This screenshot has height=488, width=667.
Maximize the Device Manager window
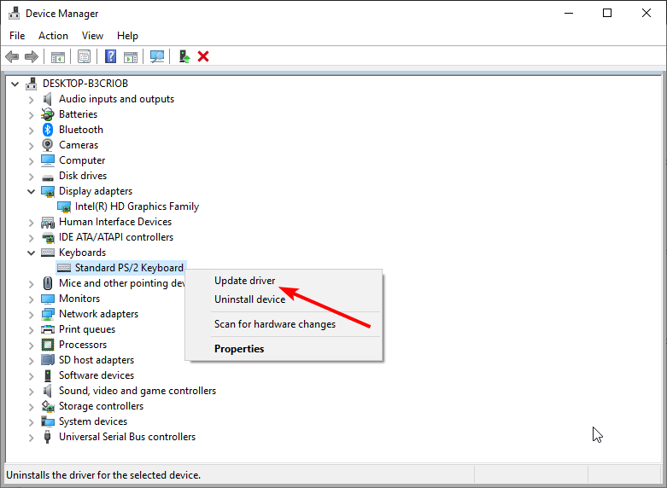607,13
